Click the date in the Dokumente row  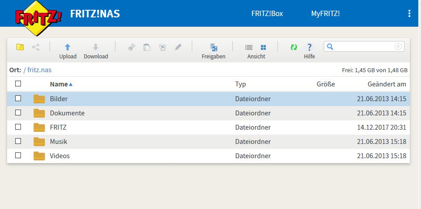(382, 113)
